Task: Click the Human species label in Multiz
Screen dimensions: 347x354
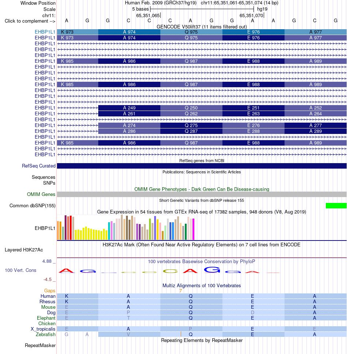Action: pos(48,296)
